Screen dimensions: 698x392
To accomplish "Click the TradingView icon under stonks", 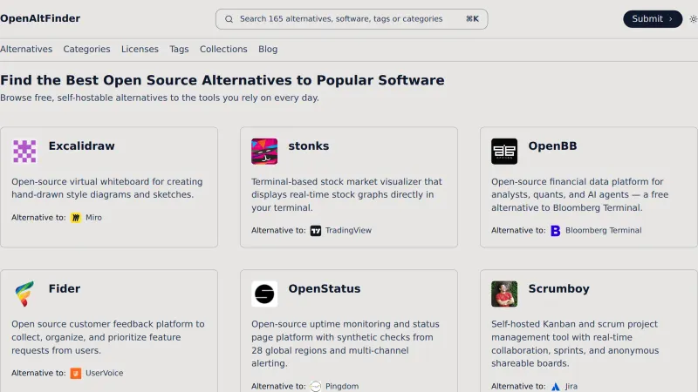I will (x=316, y=231).
